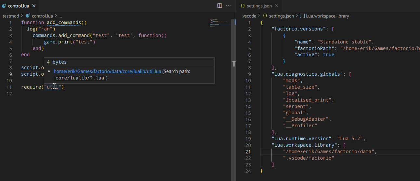The image size is (420, 181).
Task: Click the "localised_print" entry
Action: click(x=307, y=100)
